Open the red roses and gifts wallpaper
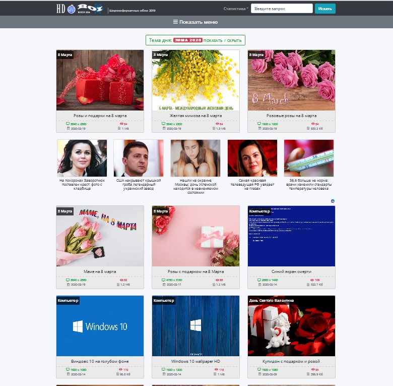The image size is (393, 386). click(x=100, y=80)
